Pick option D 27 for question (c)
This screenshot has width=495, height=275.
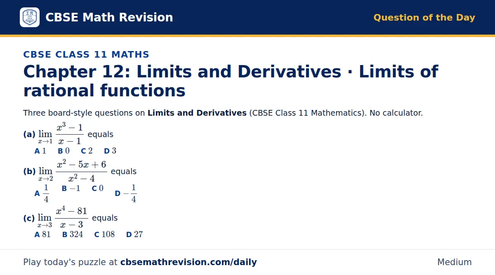pos(134,235)
